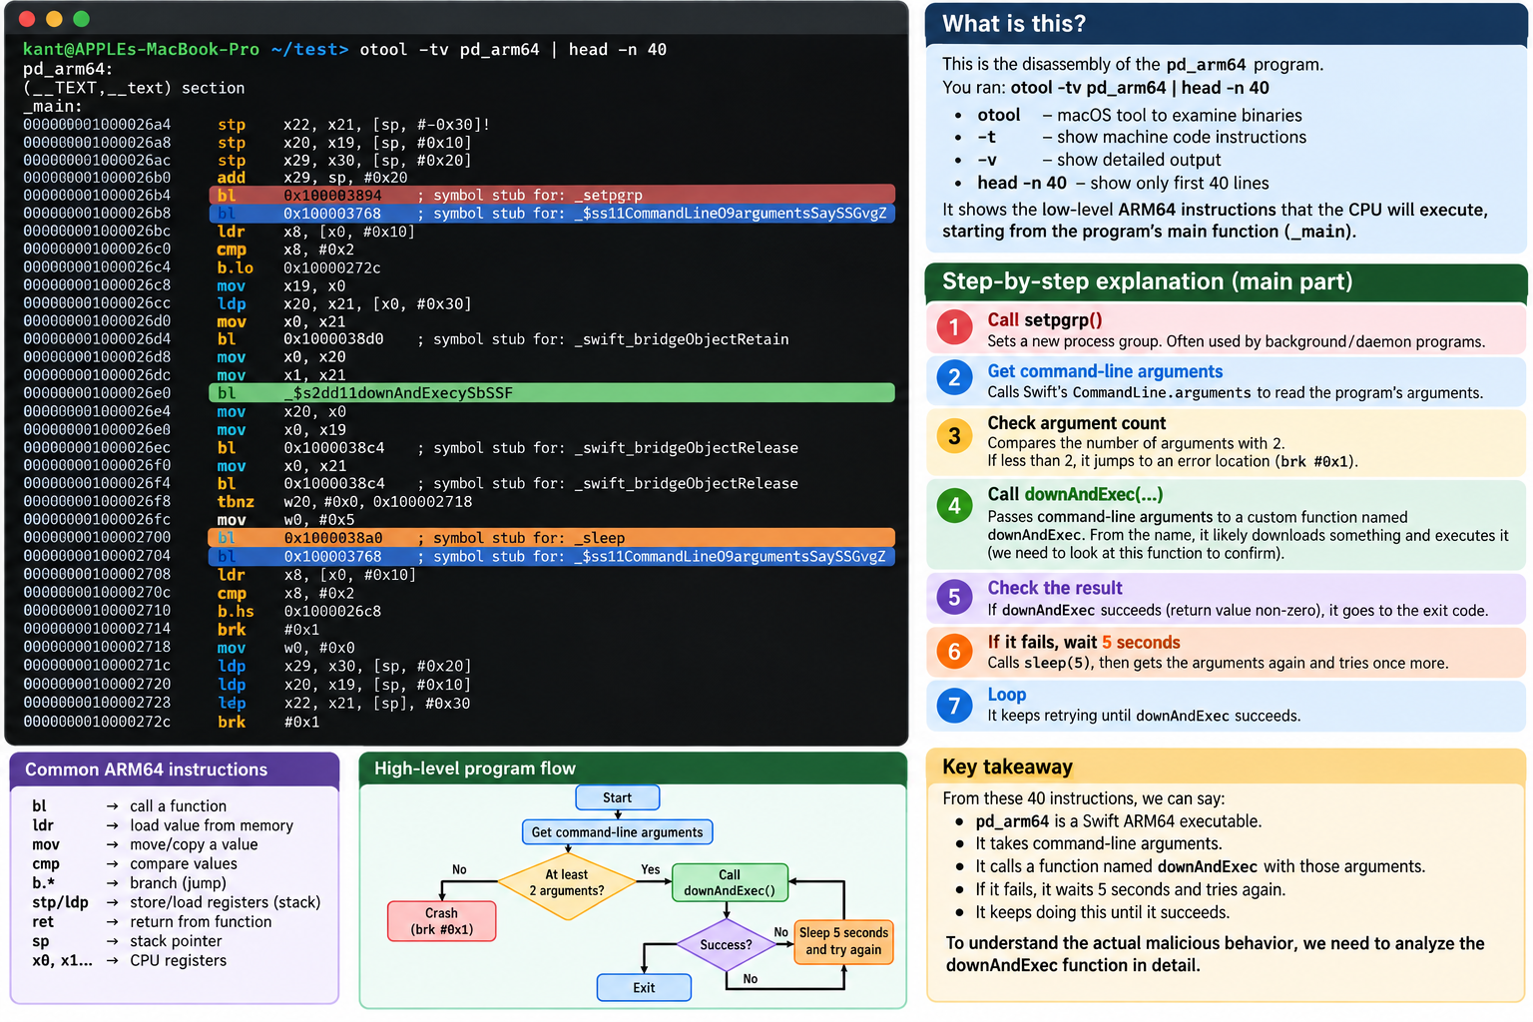Click the yellow step 3 number badge
Screen dimensions: 1533x1022
954,436
